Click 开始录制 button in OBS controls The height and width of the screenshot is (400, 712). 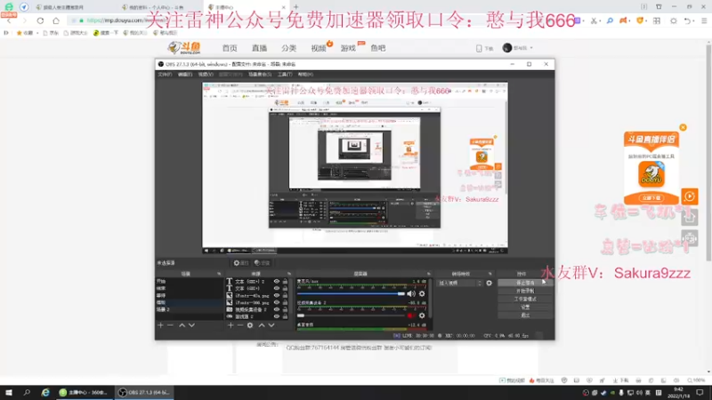[x=525, y=291]
